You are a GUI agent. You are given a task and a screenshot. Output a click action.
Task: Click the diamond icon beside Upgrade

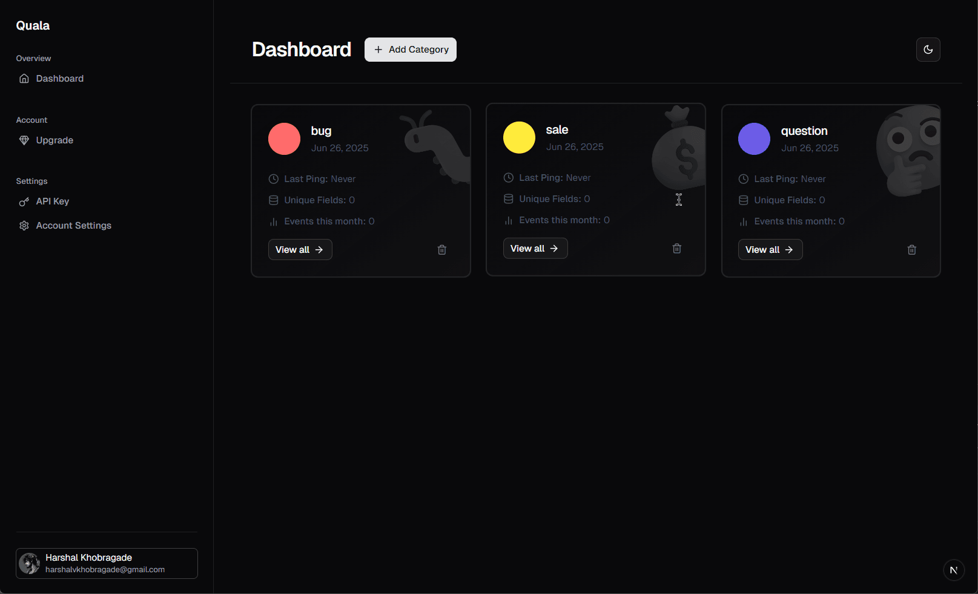24,140
